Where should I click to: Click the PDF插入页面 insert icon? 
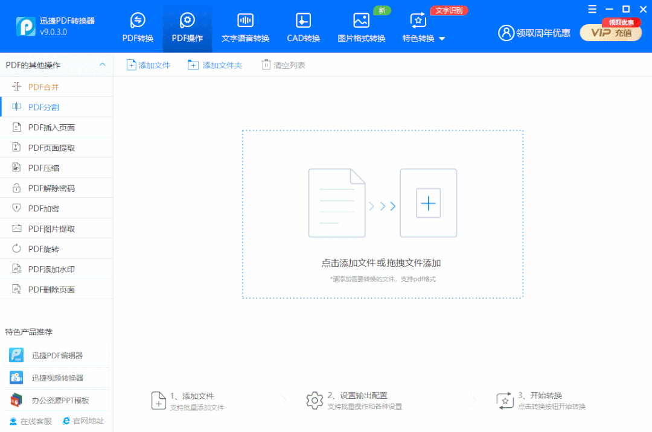17,127
